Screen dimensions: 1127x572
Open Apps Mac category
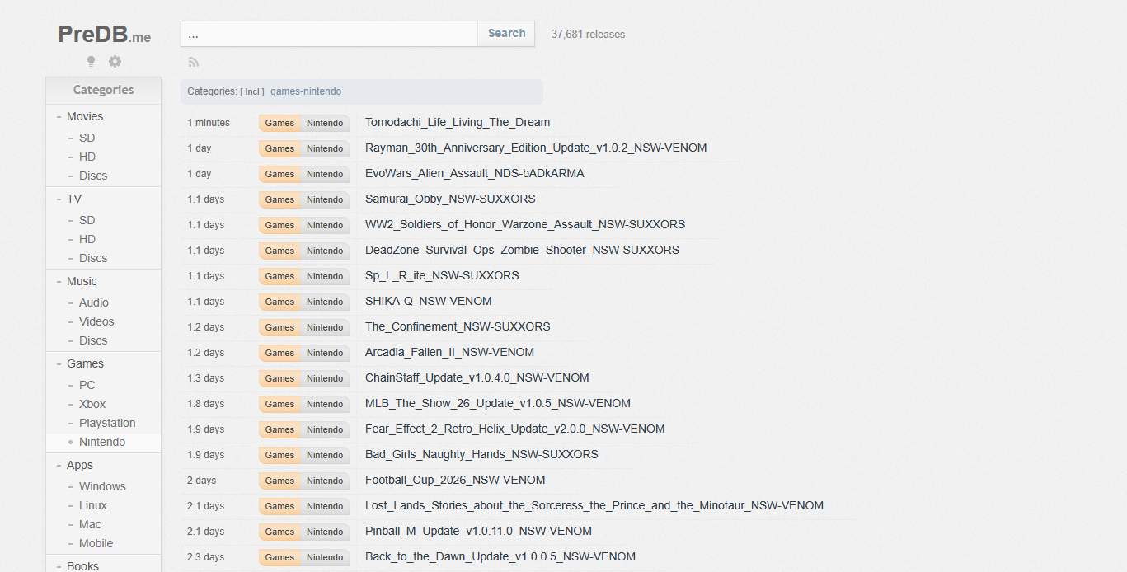(90, 524)
